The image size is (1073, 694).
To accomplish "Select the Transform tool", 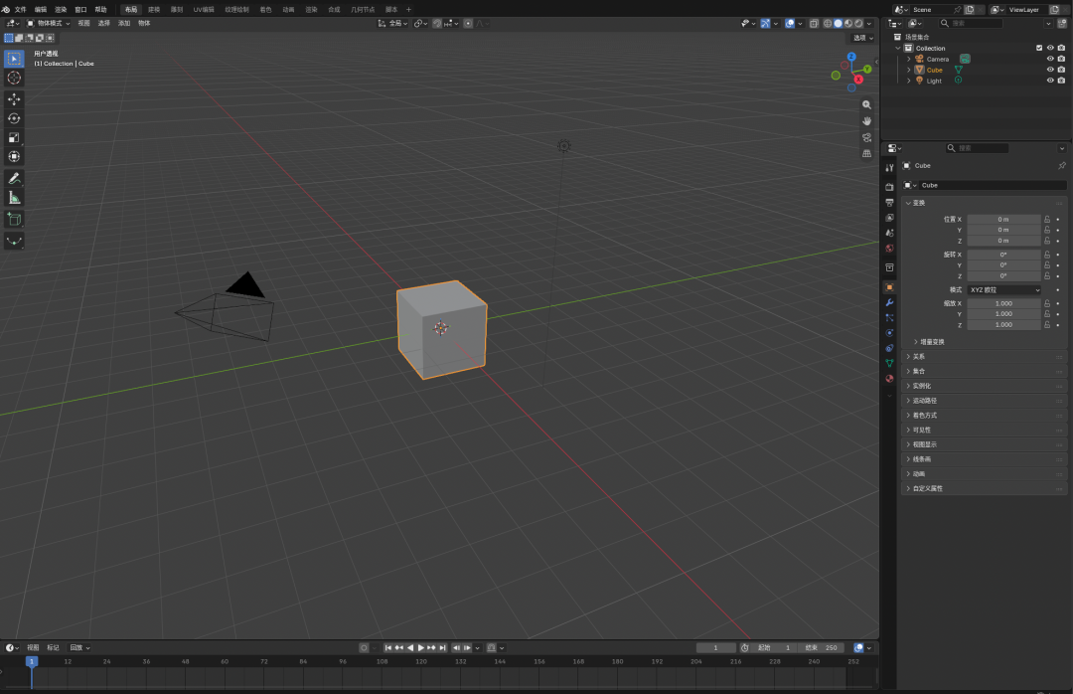I will (x=14, y=157).
